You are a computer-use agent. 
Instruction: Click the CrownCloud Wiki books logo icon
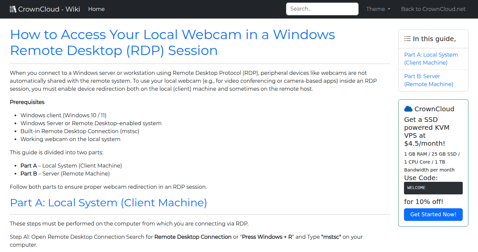click(13, 9)
